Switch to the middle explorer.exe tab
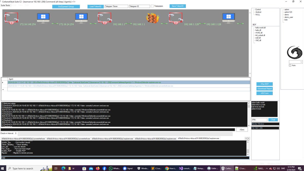Image resolution: width=304 pixels, height=171 pixels. [156, 139]
